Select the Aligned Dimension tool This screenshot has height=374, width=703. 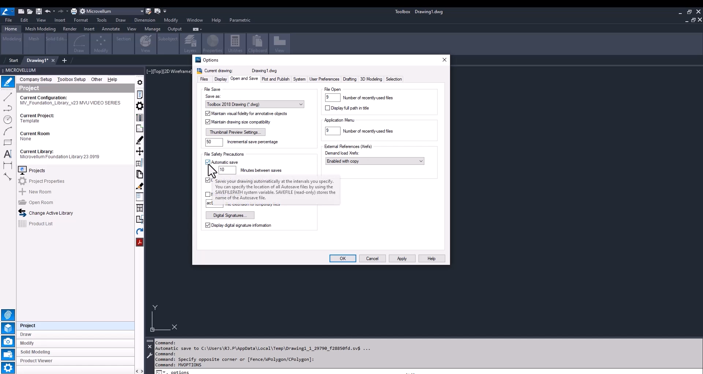coord(8,177)
